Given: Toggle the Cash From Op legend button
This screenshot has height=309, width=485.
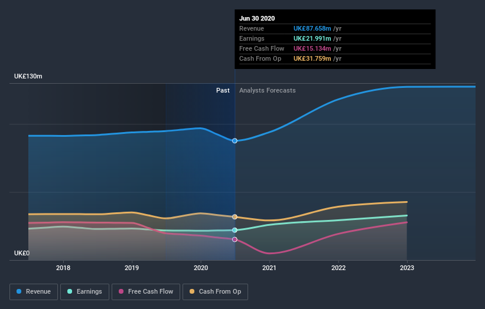Looking at the screenshot, I should coord(215,292).
